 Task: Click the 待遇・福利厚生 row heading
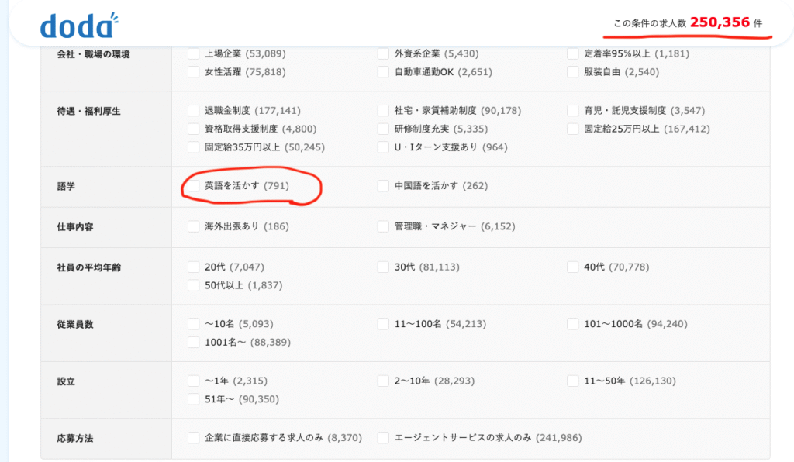pyautogui.click(x=88, y=111)
